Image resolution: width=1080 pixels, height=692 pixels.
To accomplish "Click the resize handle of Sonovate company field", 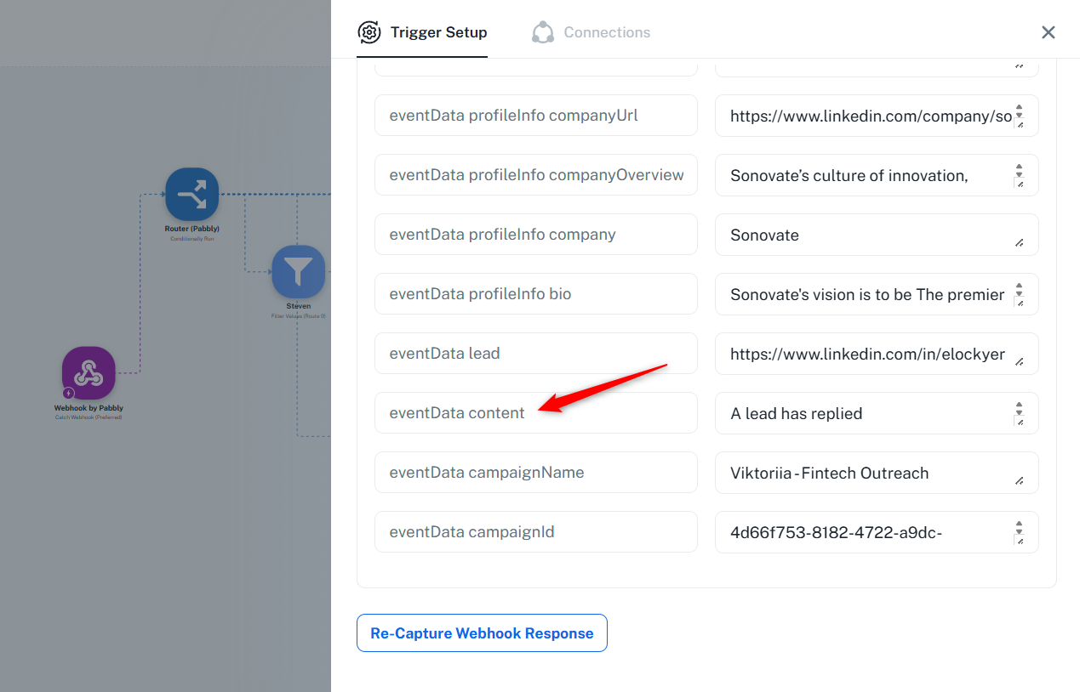I will [1020, 243].
